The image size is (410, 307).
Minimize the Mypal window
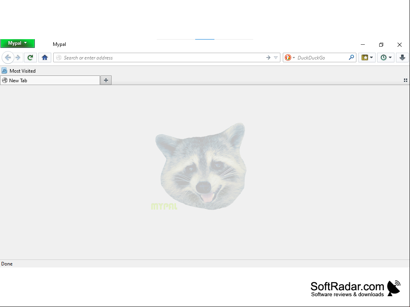[363, 45]
